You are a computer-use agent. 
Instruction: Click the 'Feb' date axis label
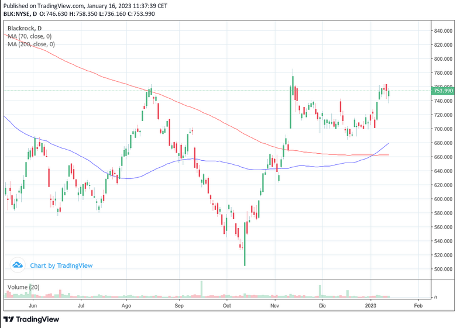click(418, 306)
